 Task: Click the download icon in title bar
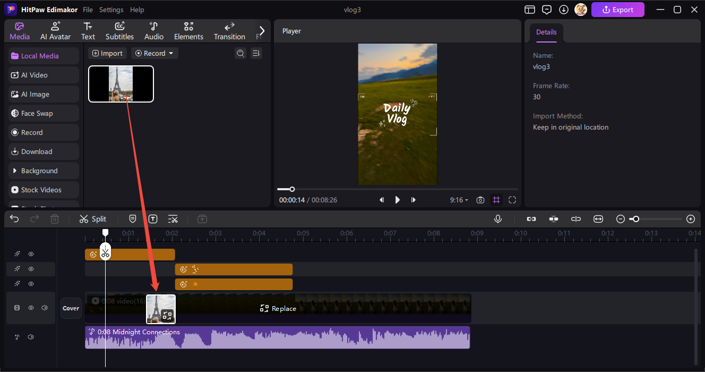[x=564, y=10]
